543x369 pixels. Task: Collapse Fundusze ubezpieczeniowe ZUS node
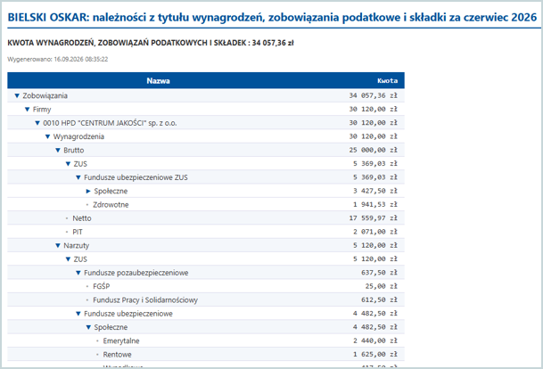78,177
